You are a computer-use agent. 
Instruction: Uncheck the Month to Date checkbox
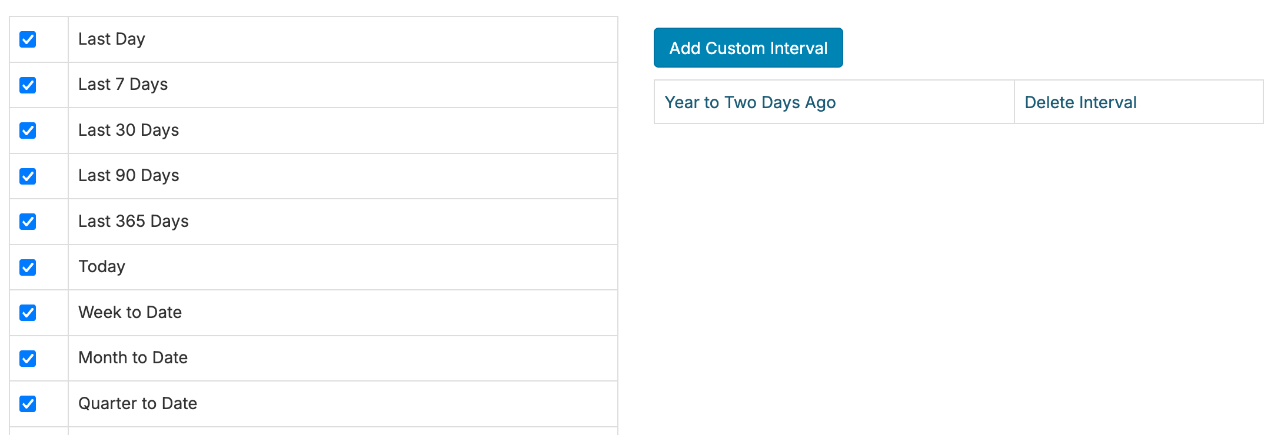pyautogui.click(x=28, y=359)
